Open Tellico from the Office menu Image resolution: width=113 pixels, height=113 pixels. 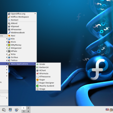(x=22, y=60)
